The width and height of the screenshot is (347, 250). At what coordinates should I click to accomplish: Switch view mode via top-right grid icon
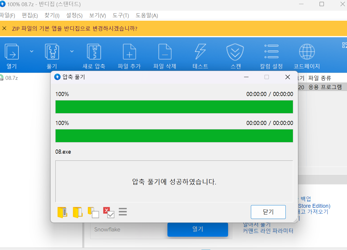pos(344,45)
